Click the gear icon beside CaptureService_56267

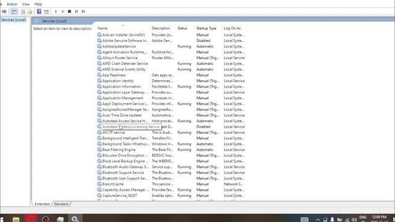pos(99,195)
